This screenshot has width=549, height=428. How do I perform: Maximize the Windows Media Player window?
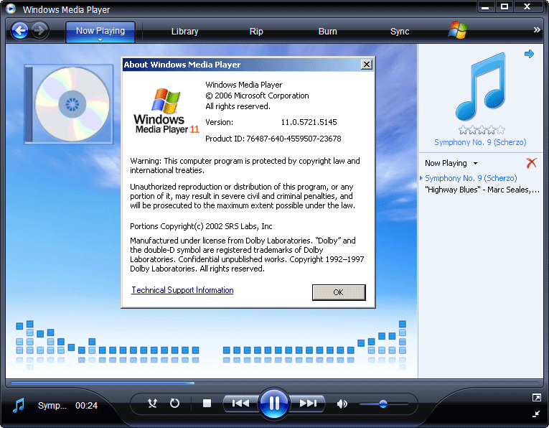tap(505, 7)
